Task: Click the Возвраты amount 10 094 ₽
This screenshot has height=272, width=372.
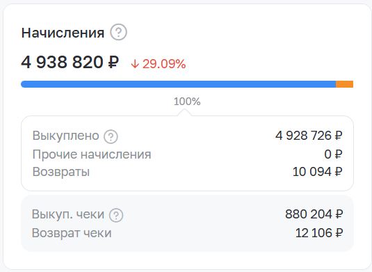Action: click(x=318, y=172)
